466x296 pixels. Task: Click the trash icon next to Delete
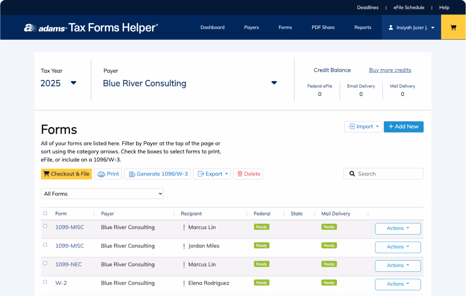click(x=239, y=174)
